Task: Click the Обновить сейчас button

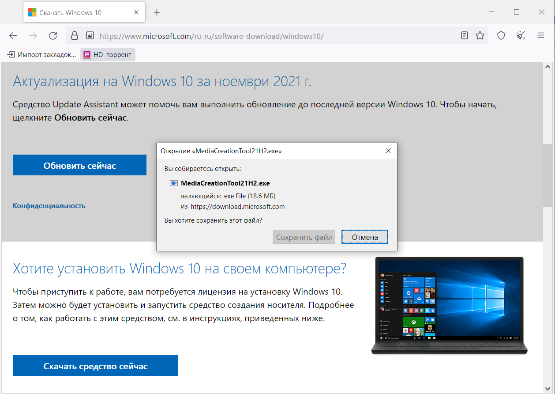Action: point(79,165)
